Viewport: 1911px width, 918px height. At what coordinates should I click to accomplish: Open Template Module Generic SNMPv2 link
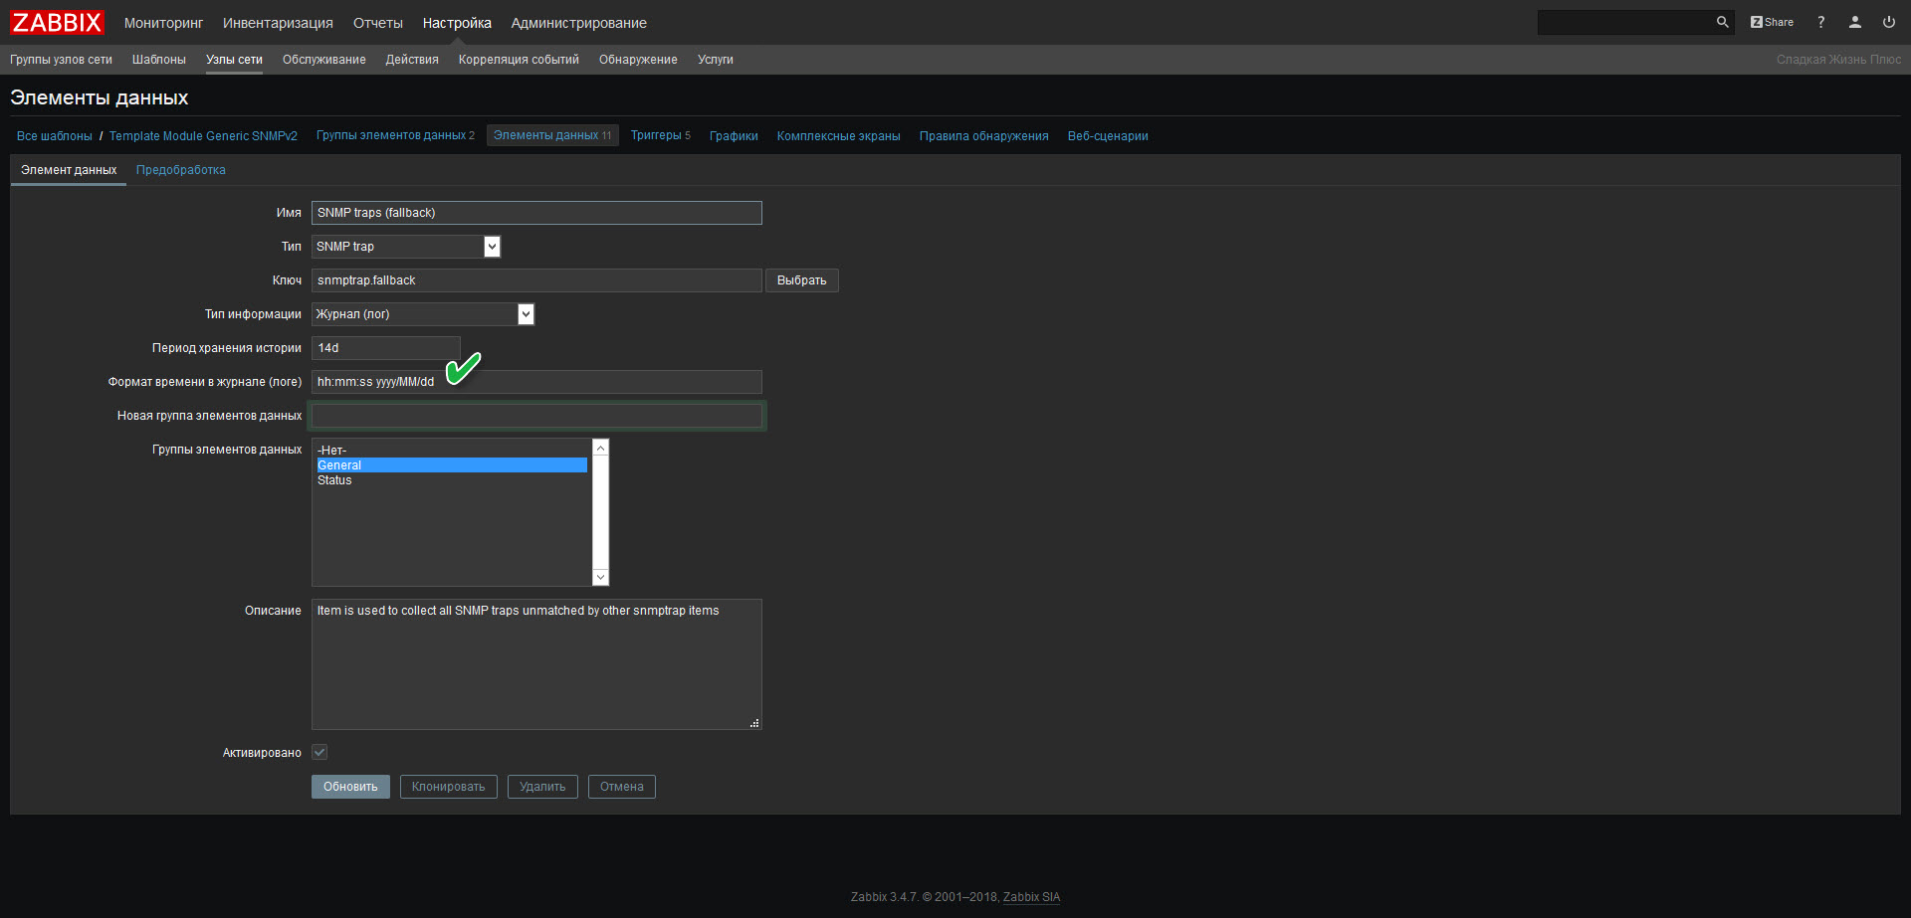(203, 136)
